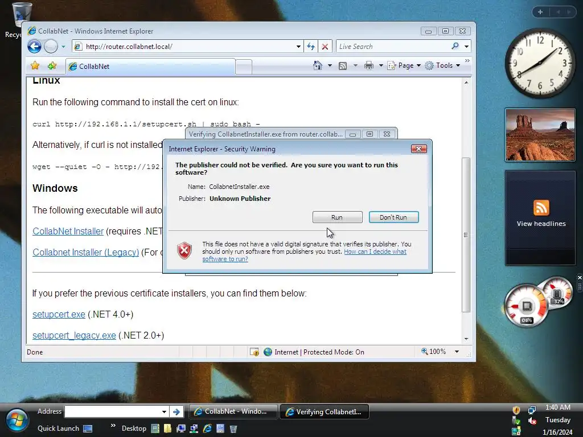Screen dimensions: 583x437
Task: Click the Computer icon in Desktop toolbar
Action: tap(181, 428)
